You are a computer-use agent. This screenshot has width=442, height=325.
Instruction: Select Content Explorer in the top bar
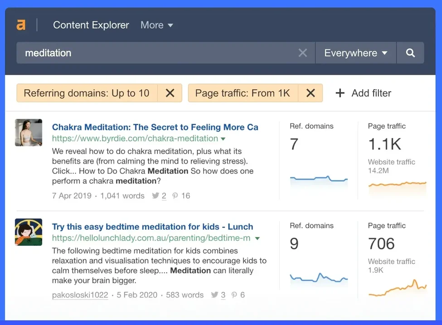point(91,25)
